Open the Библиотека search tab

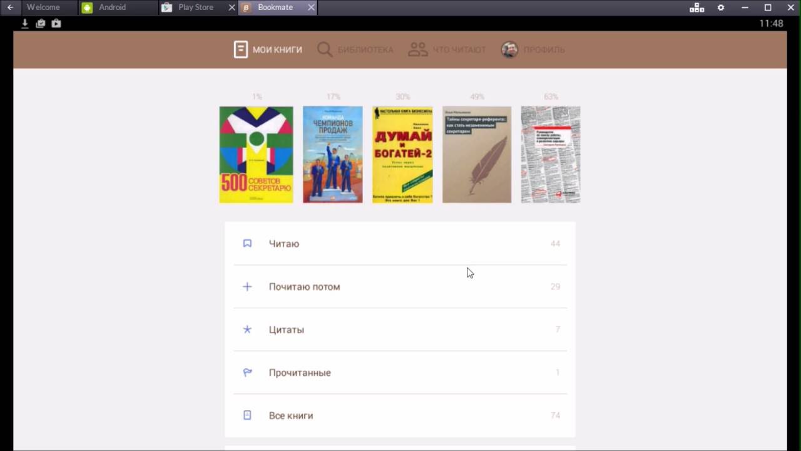pyautogui.click(x=355, y=49)
